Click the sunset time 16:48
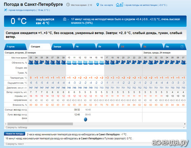 pos(88,110)
